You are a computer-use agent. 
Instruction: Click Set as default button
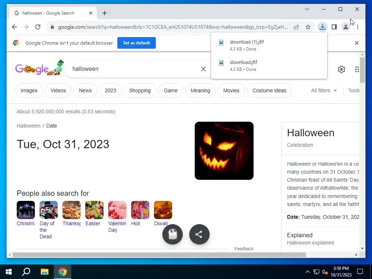point(137,43)
